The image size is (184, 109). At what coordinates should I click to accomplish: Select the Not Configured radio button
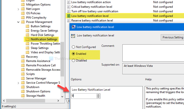point(73,47)
